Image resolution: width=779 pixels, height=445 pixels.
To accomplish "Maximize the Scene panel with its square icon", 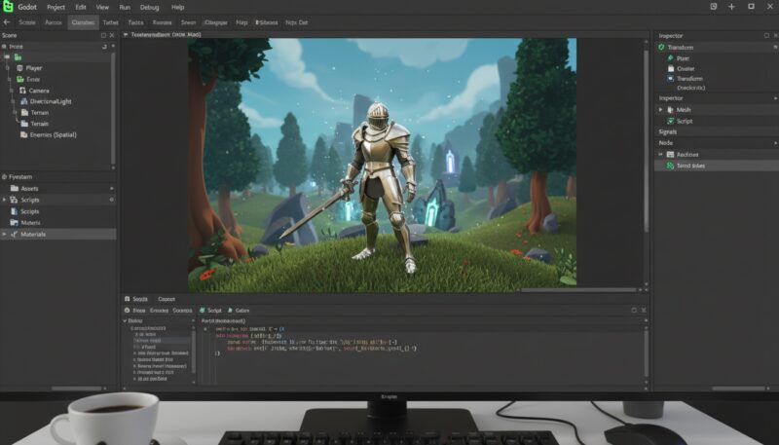I will pyautogui.click(x=103, y=35).
